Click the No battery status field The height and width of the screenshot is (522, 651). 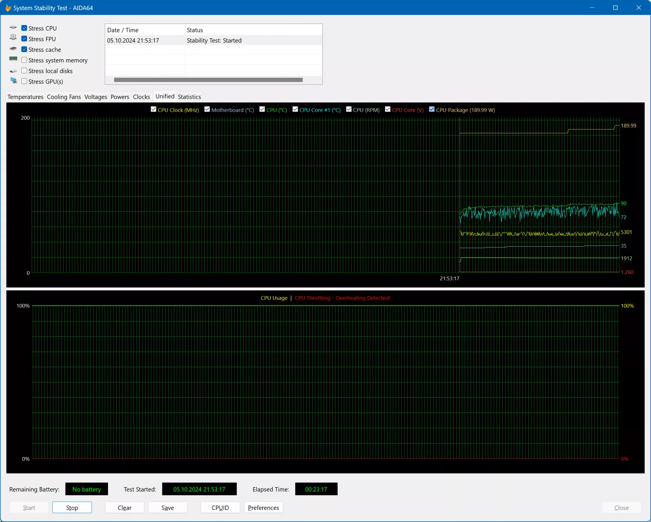point(86,489)
